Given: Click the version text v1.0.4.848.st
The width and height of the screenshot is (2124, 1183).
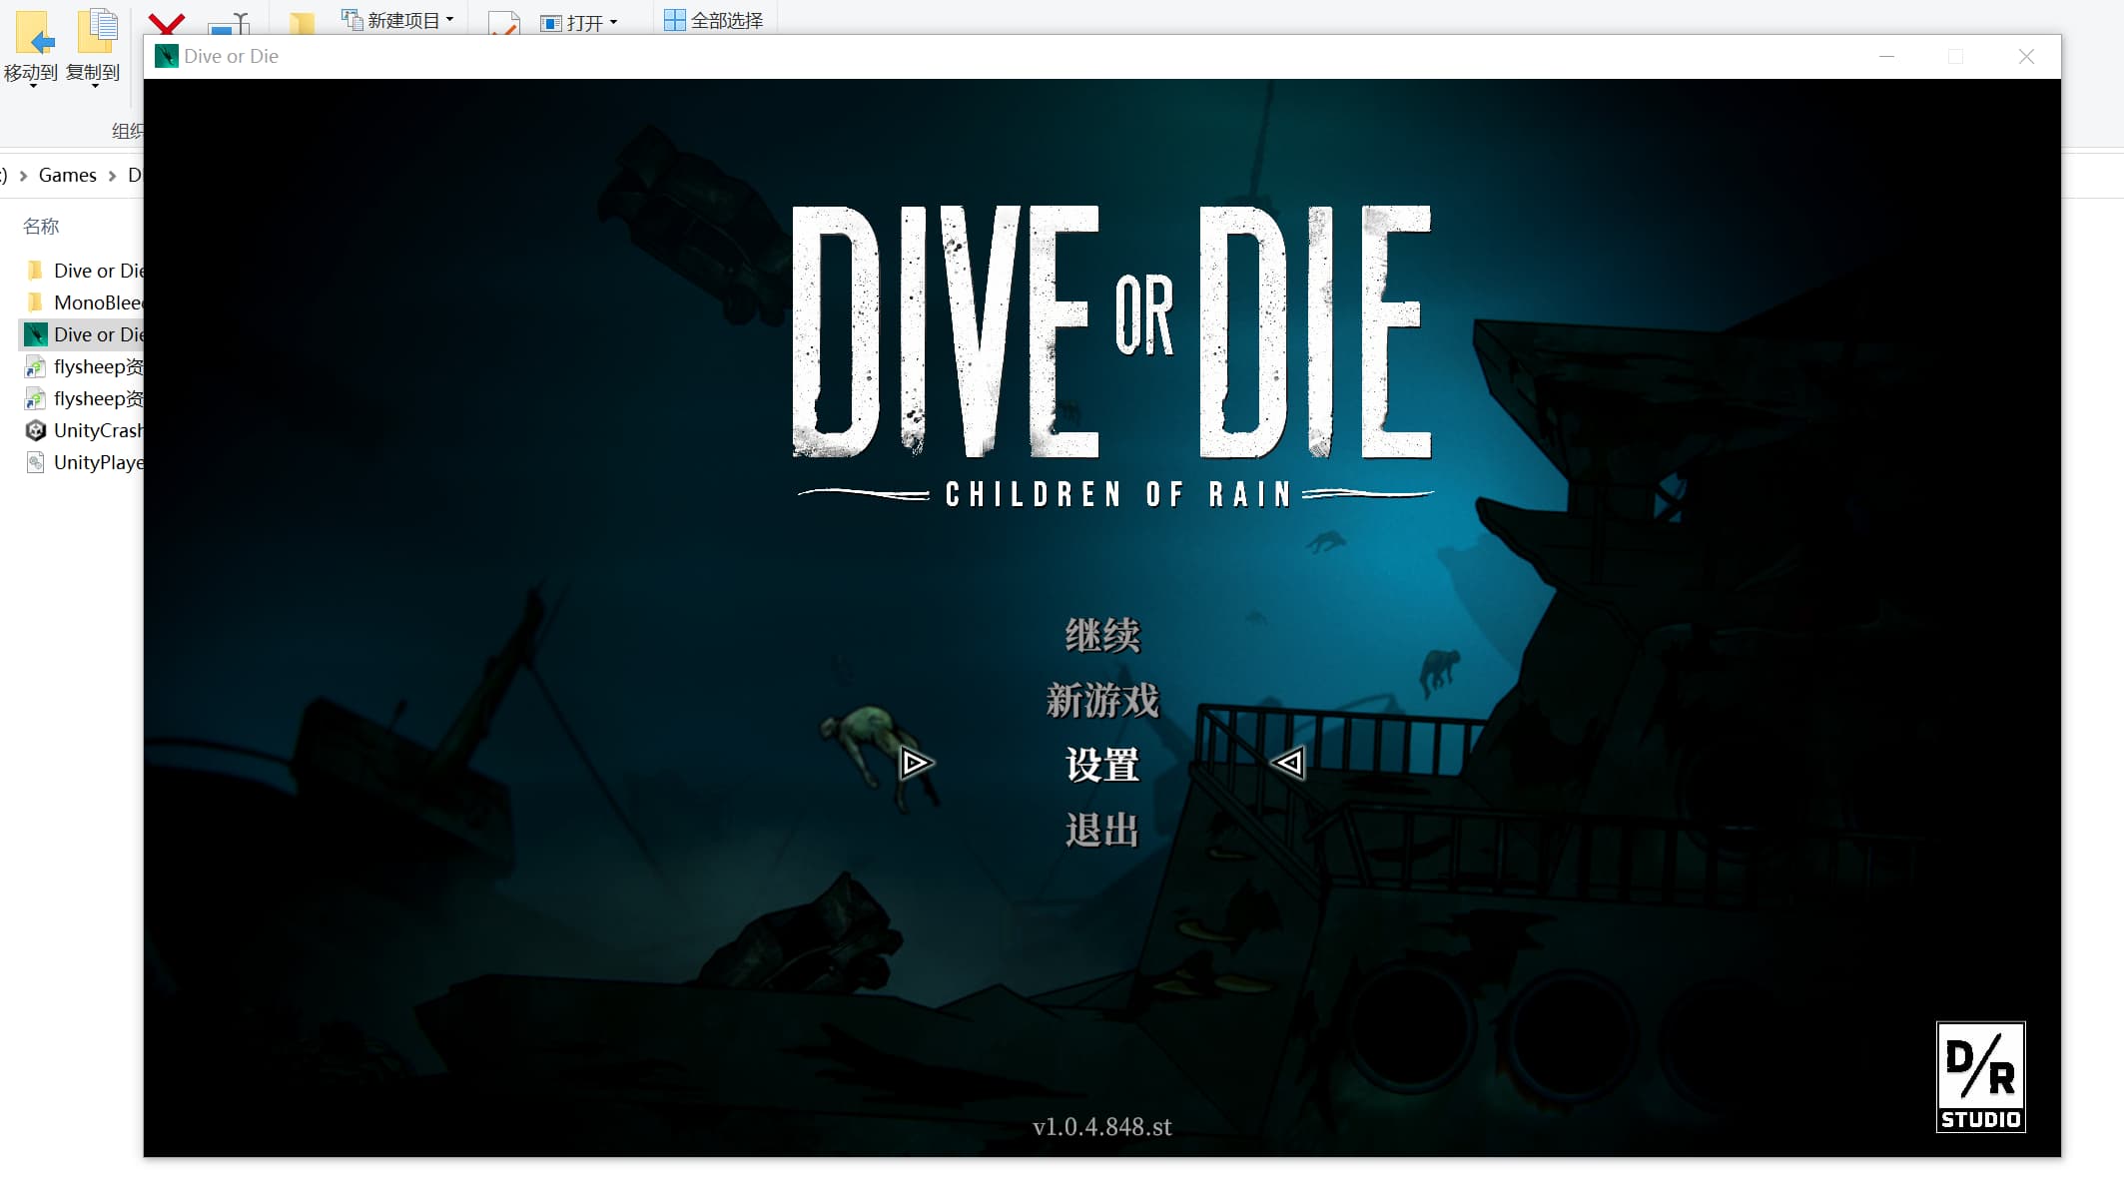Looking at the screenshot, I should pyautogui.click(x=1102, y=1127).
